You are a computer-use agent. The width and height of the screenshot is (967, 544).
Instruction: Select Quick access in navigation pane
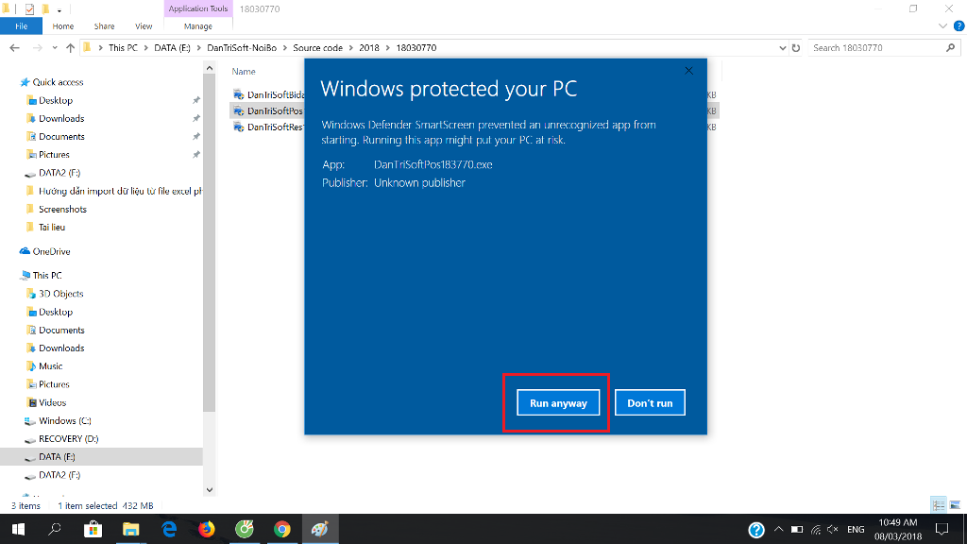click(58, 82)
